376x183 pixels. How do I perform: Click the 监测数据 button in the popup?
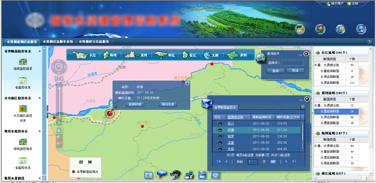pyautogui.click(x=135, y=104)
